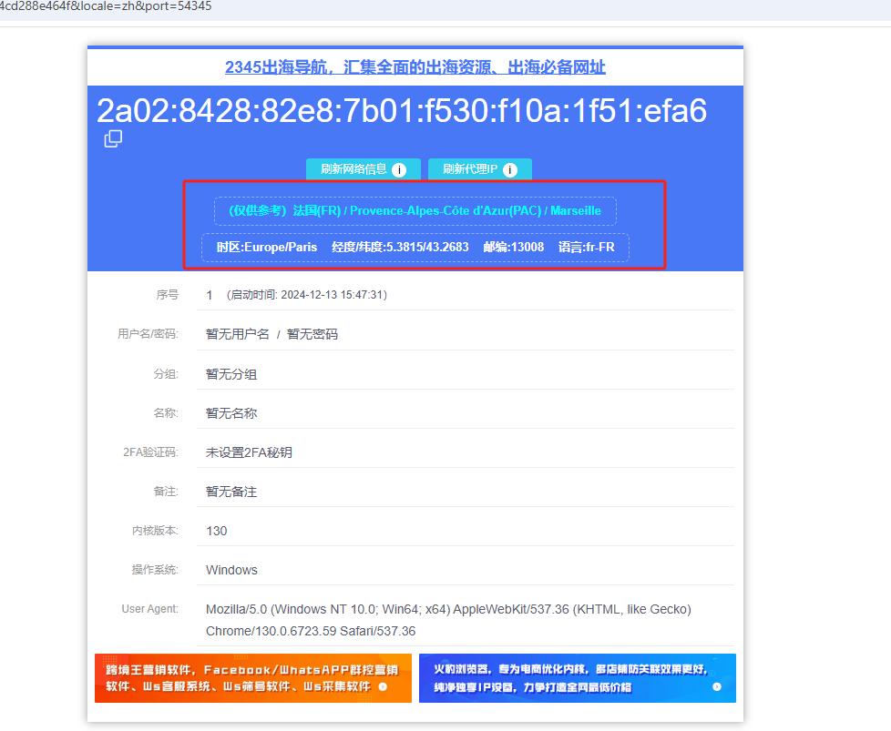This screenshot has width=891, height=731.
Task: Click the 启动时间 2024-12-13 15:47:31 text
Action: pos(307,295)
